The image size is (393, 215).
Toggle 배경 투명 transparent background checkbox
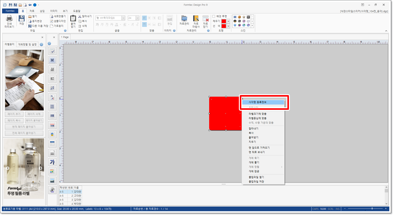(214, 16)
